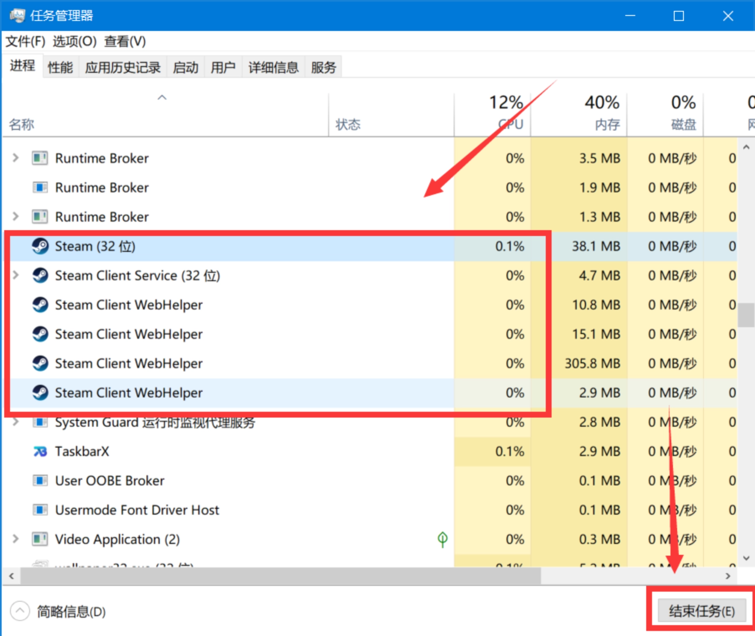Switch to the 应用历史记录 tab

point(123,67)
